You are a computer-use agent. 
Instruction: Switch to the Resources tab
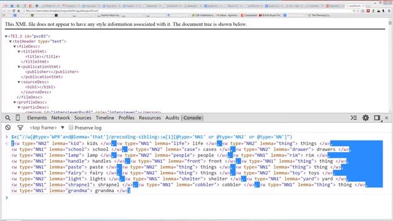(150, 118)
